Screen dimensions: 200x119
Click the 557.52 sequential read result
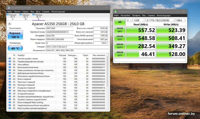point(141,30)
